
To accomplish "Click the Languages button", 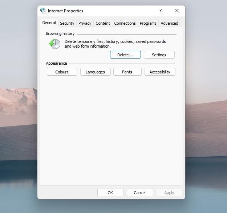I will [x=96, y=72].
